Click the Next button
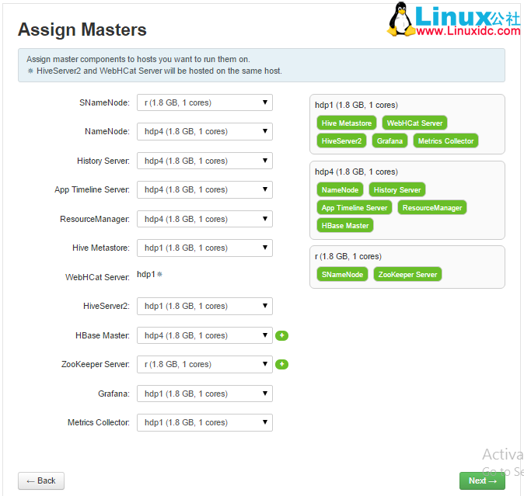Viewport: 524px width, 496px height. (482, 480)
